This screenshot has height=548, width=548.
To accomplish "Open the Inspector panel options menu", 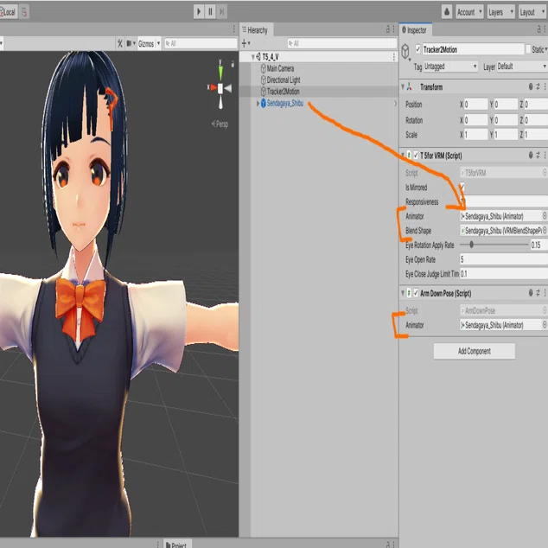I will pos(545,29).
